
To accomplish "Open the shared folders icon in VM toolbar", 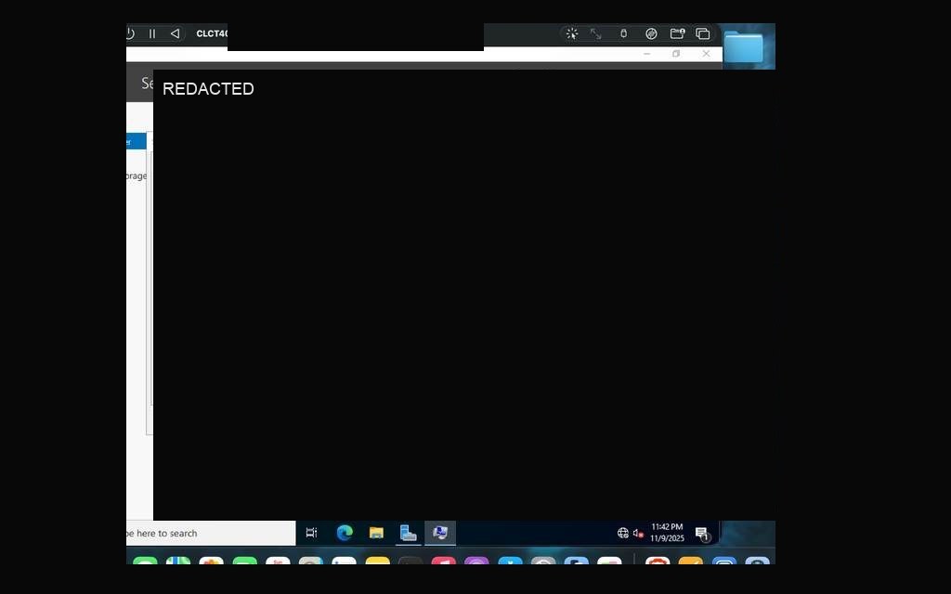I will click(677, 34).
